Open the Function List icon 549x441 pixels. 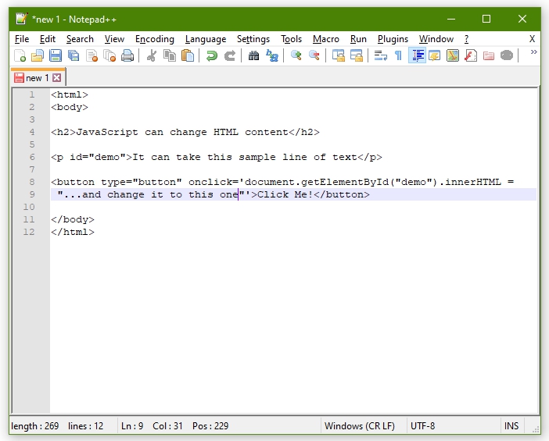pyautogui.click(x=471, y=56)
